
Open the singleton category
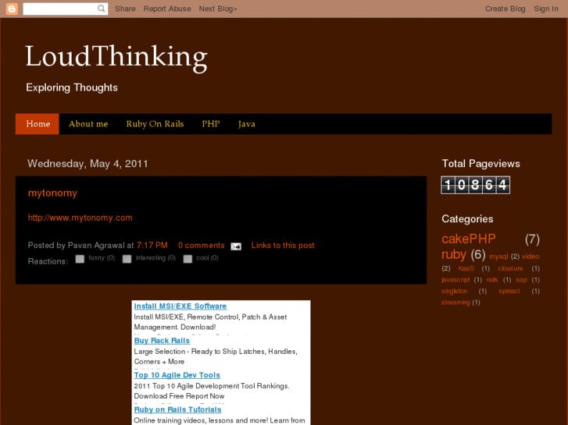(x=454, y=291)
